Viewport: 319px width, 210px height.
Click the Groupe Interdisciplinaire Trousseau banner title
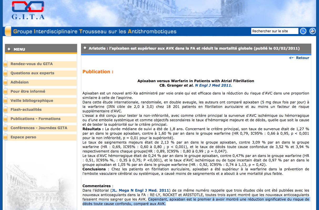click(x=95, y=32)
